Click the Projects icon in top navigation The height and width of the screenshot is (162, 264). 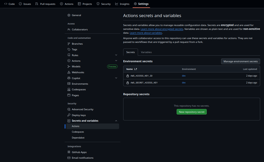pos(79,4)
